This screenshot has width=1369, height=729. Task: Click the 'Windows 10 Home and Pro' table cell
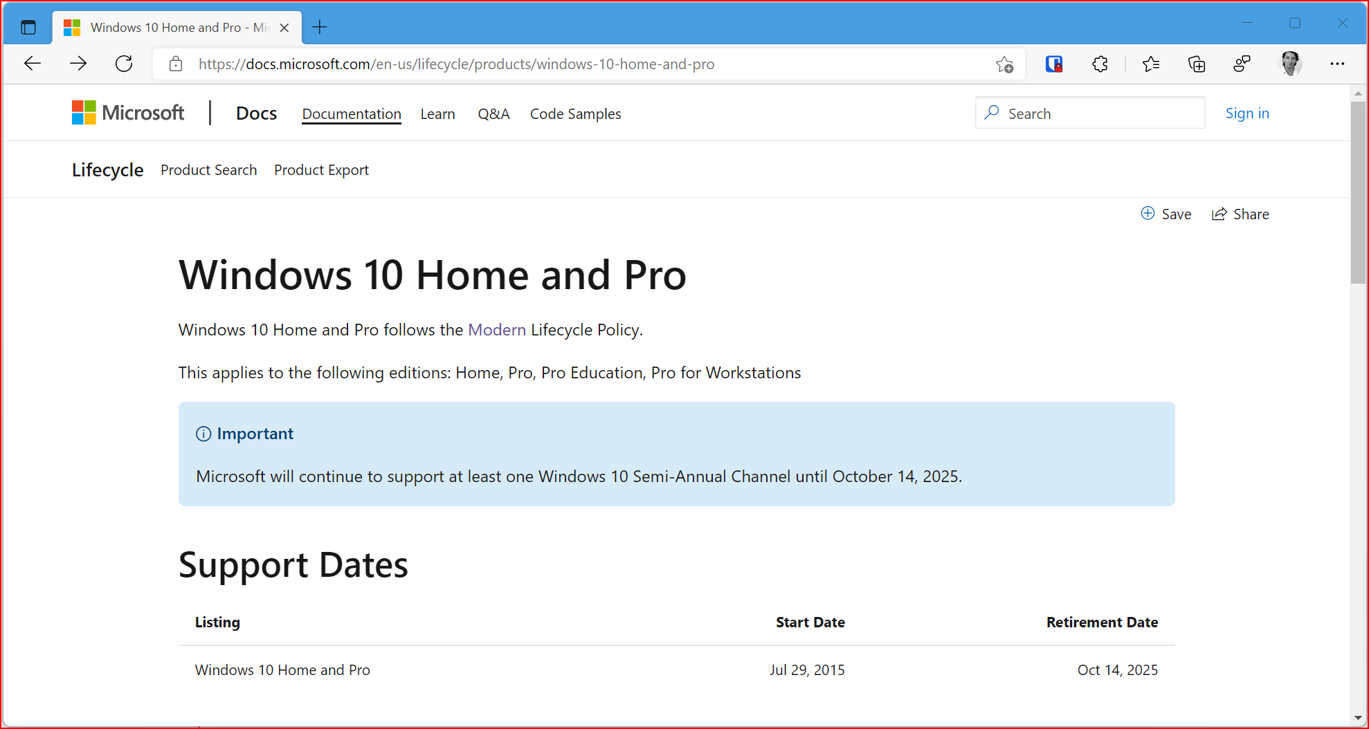coord(282,670)
